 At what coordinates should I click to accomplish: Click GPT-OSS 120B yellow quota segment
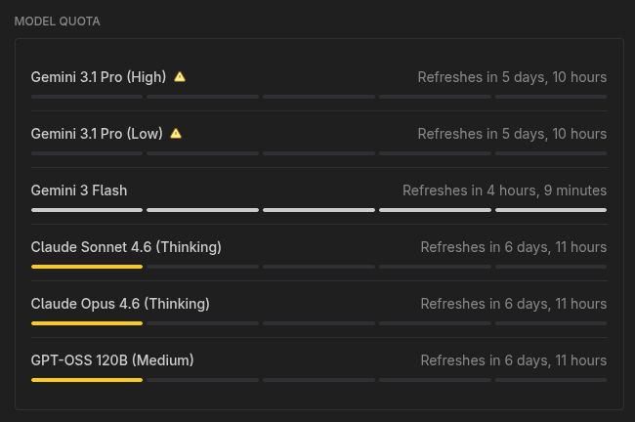pyautogui.click(x=87, y=379)
